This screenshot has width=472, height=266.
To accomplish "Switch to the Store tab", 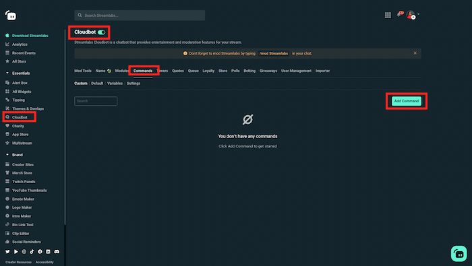I will (x=223, y=71).
